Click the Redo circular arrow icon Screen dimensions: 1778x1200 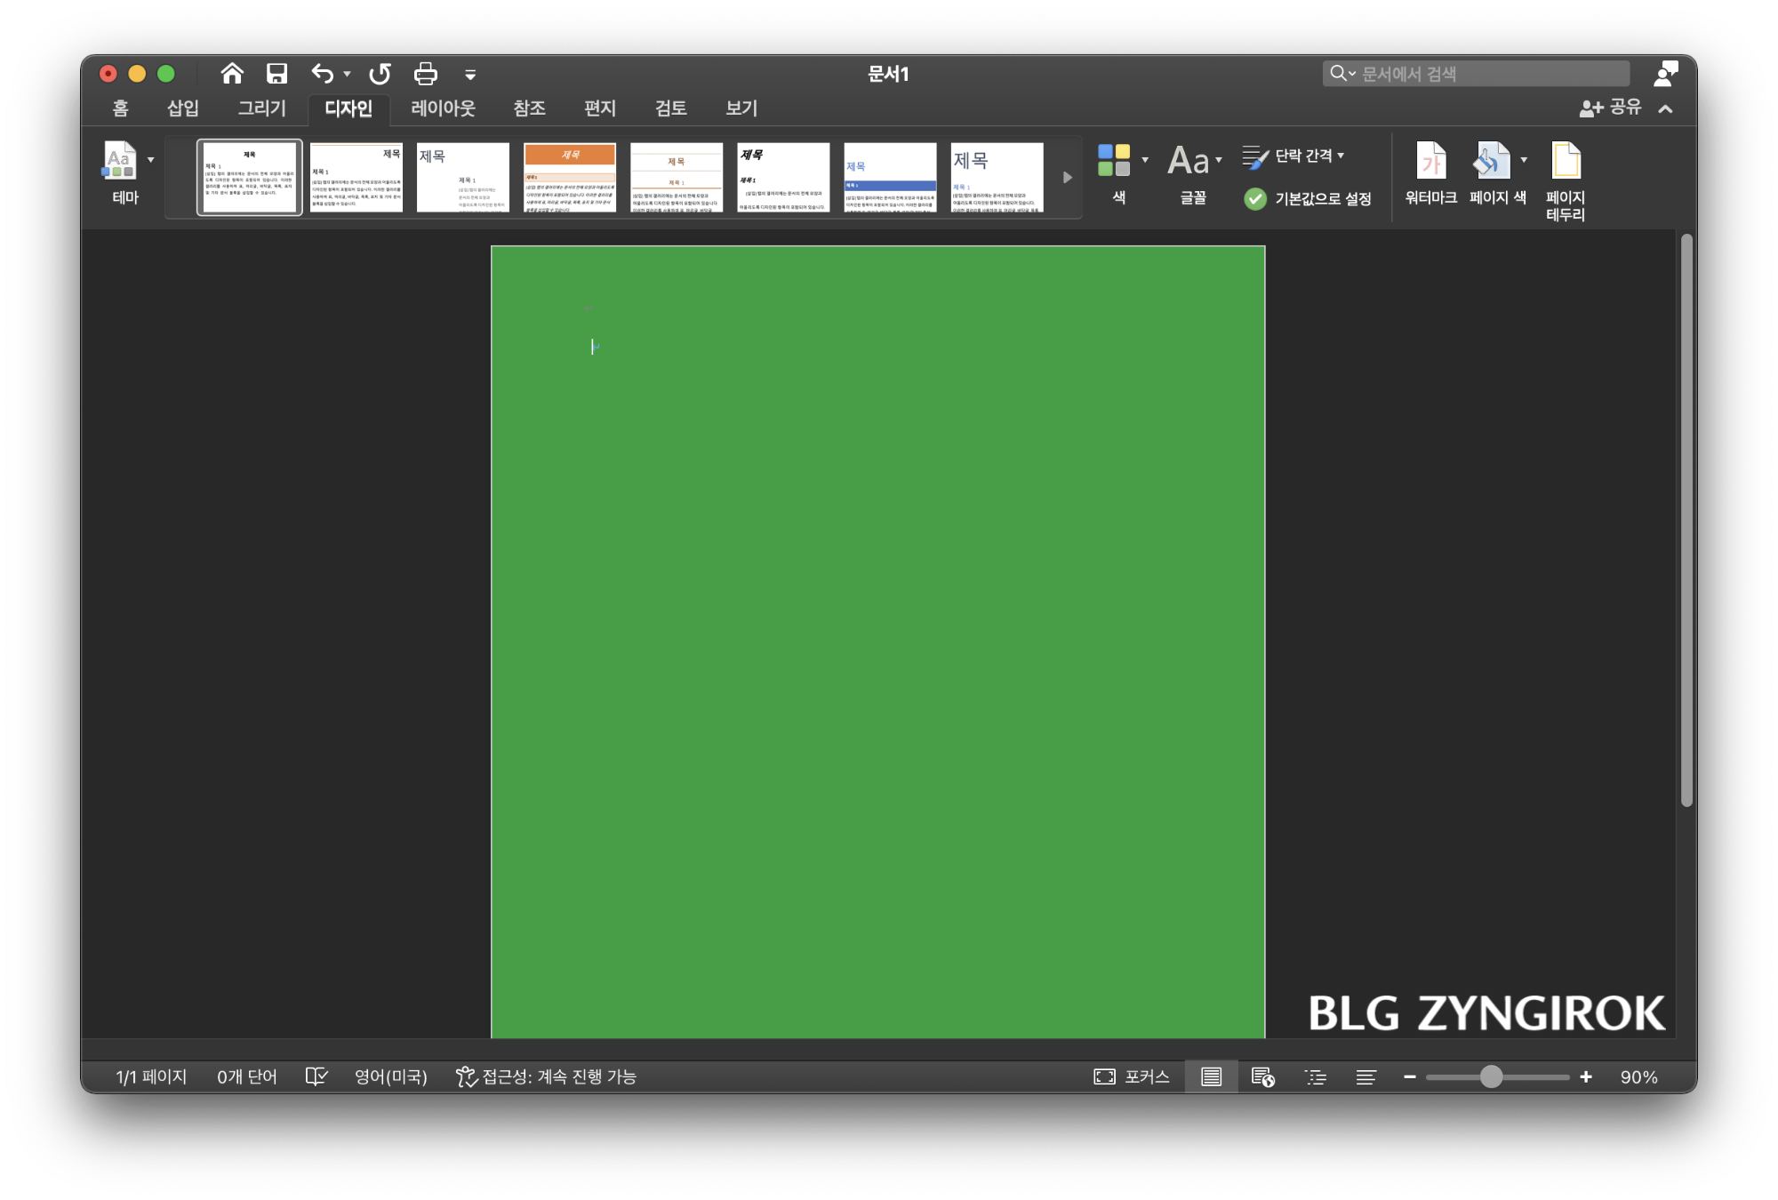pos(380,74)
